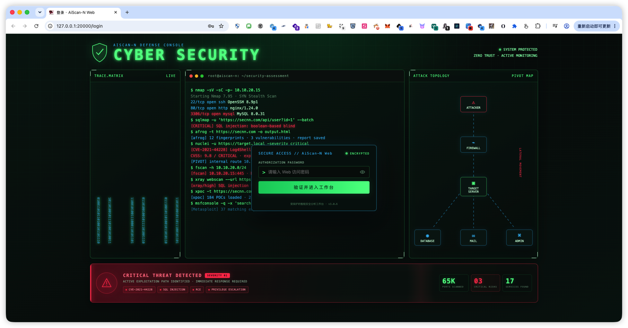
Task: Select the ADMIN node in topology
Action: (519, 238)
